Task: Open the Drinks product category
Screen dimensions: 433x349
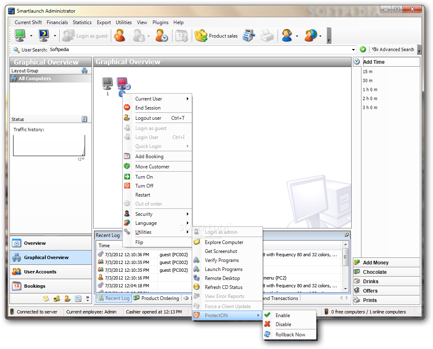Action: tap(387, 281)
